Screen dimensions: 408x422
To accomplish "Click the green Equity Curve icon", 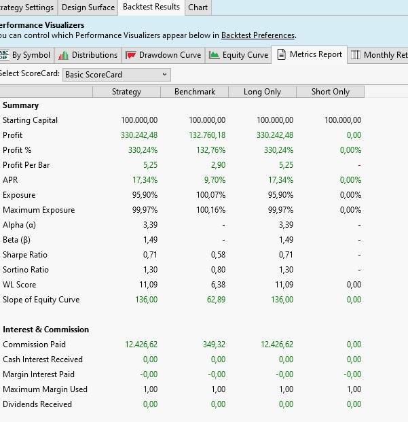I will coord(214,55).
